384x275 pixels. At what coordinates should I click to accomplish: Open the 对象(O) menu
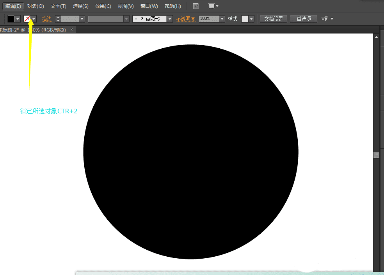click(x=36, y=6)
